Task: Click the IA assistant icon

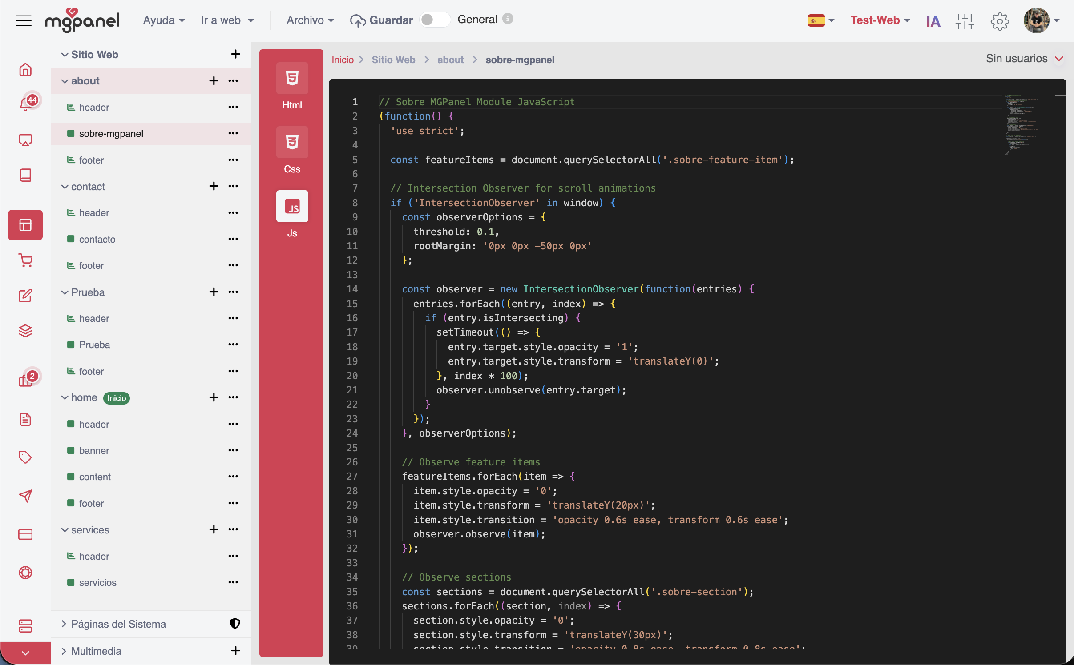Action: tap(933, 21)
